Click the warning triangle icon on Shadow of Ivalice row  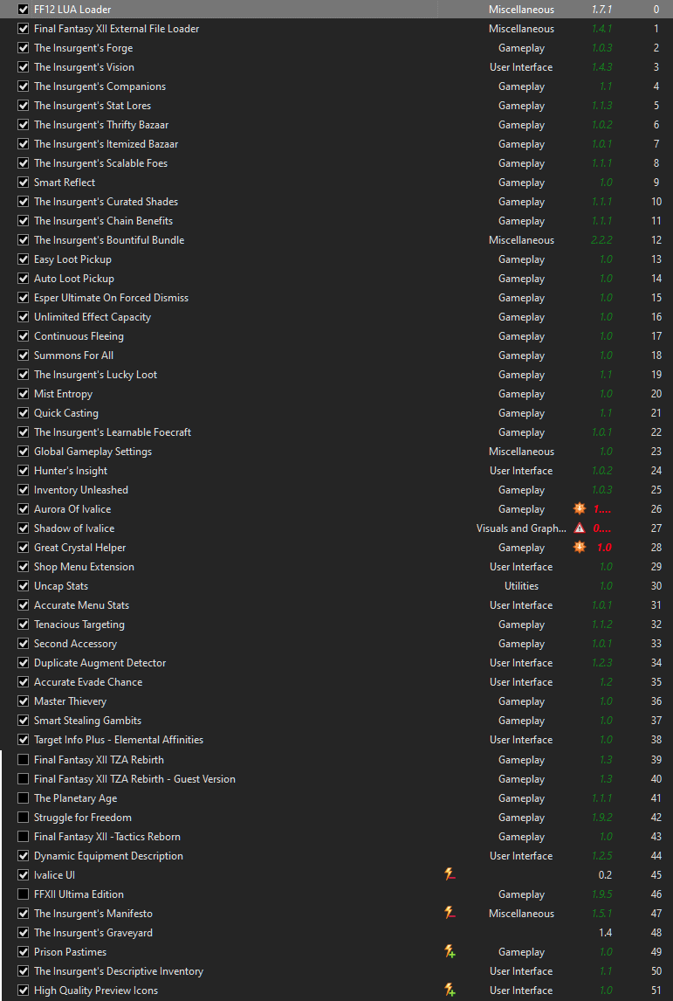(x=580, y=528)
